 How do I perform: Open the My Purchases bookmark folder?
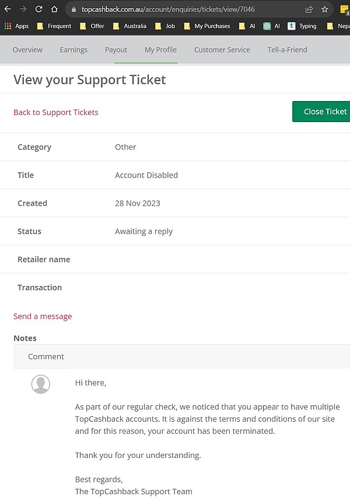207,26
